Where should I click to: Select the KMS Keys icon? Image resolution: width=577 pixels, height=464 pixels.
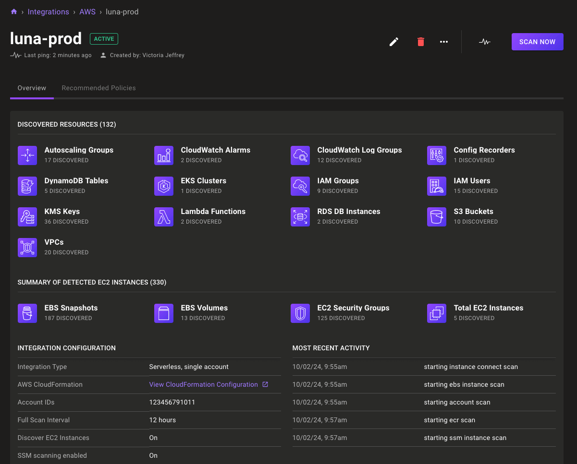(x=27, y=216)
